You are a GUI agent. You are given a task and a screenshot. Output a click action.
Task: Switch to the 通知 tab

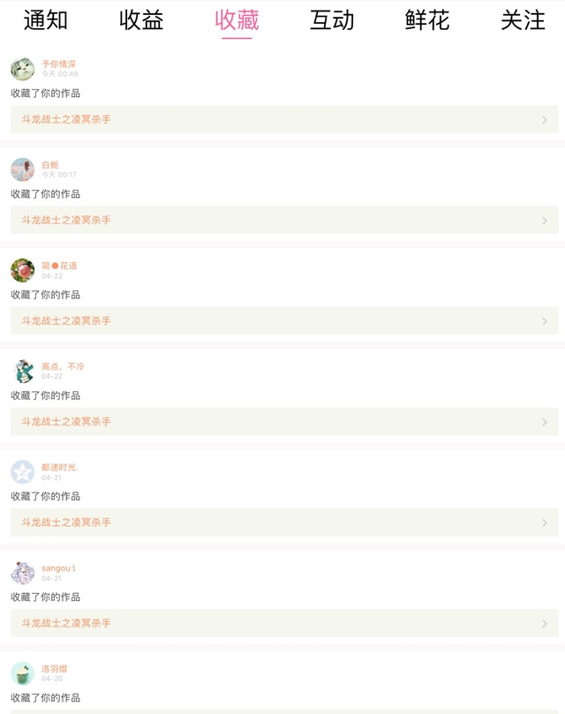[x=46, y=20]
